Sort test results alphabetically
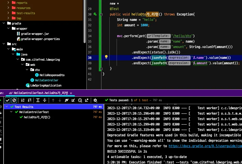 point(23,100)
